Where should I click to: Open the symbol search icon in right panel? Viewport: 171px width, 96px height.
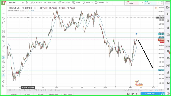click(x=168, y=7)
